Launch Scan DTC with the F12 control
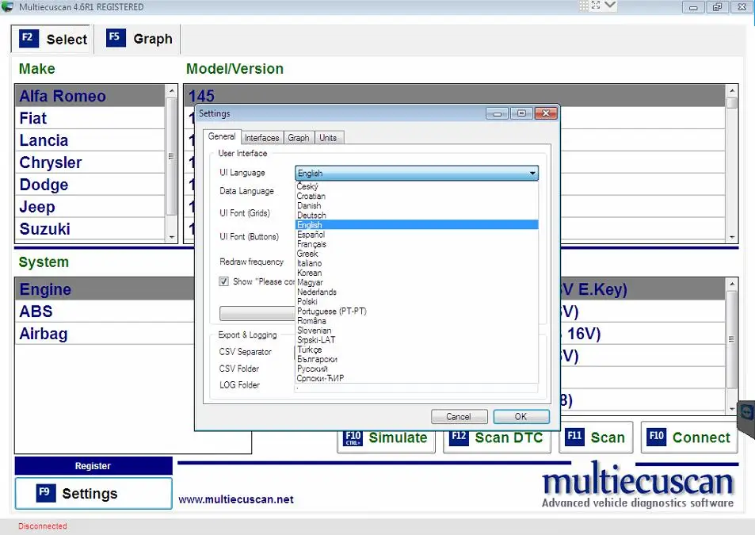This screenshot has width=755, height=535. (x=497, y=437)
